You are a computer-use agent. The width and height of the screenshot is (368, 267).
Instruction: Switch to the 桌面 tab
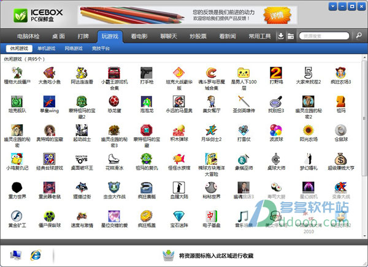click(x=58, y=36)
